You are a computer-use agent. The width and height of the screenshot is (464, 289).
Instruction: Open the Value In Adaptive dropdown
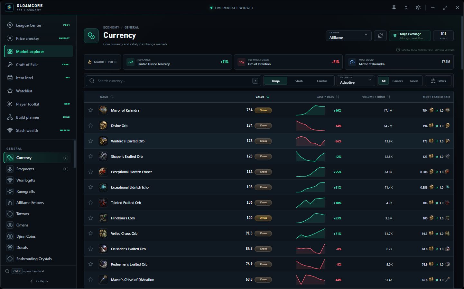(x=356, y=81)
